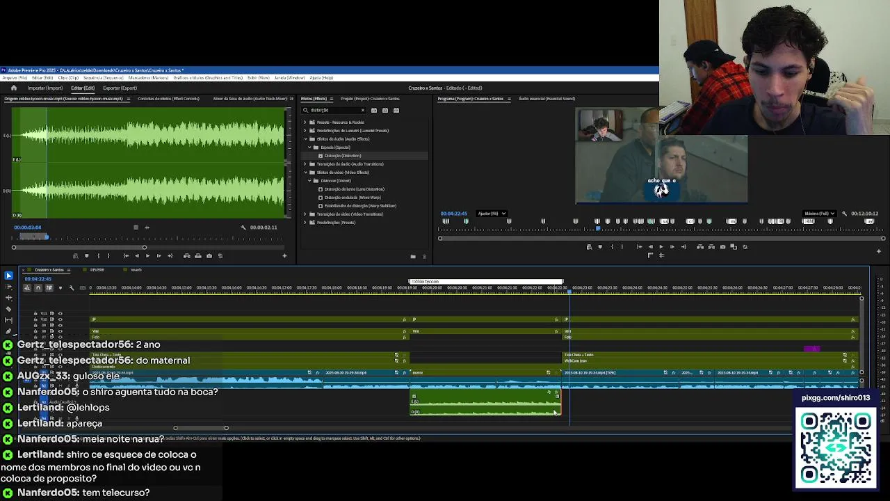Image resolution: width=890 pixels, height=501 pixels.
Task: Switch to Projeto (Project) panel tab
Action: coord(370,99)
